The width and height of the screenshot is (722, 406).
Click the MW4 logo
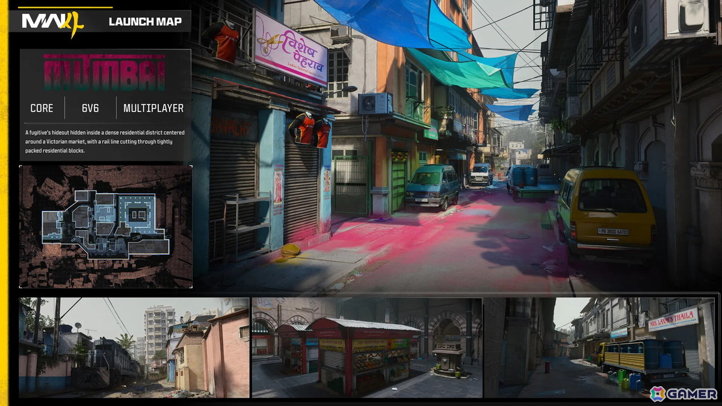pos(52,23)
